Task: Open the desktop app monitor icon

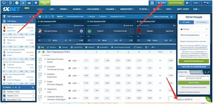Action: pyautogui.click(x=4, y=3)
